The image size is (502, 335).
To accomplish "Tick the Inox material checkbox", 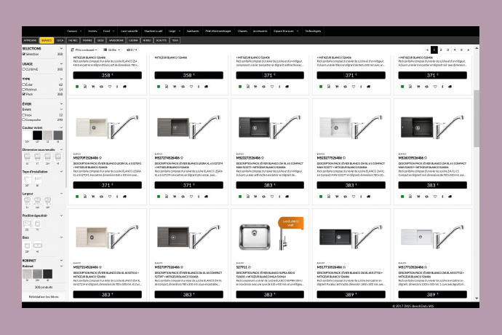I will [x=24, y=115].
